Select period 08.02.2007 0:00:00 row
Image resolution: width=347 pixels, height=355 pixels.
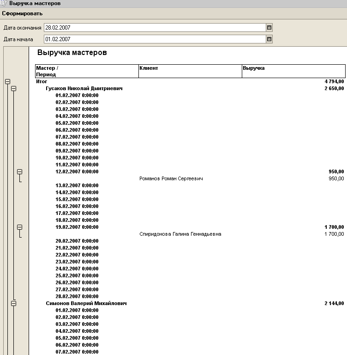pyautogui.click(x=77, y=144)
